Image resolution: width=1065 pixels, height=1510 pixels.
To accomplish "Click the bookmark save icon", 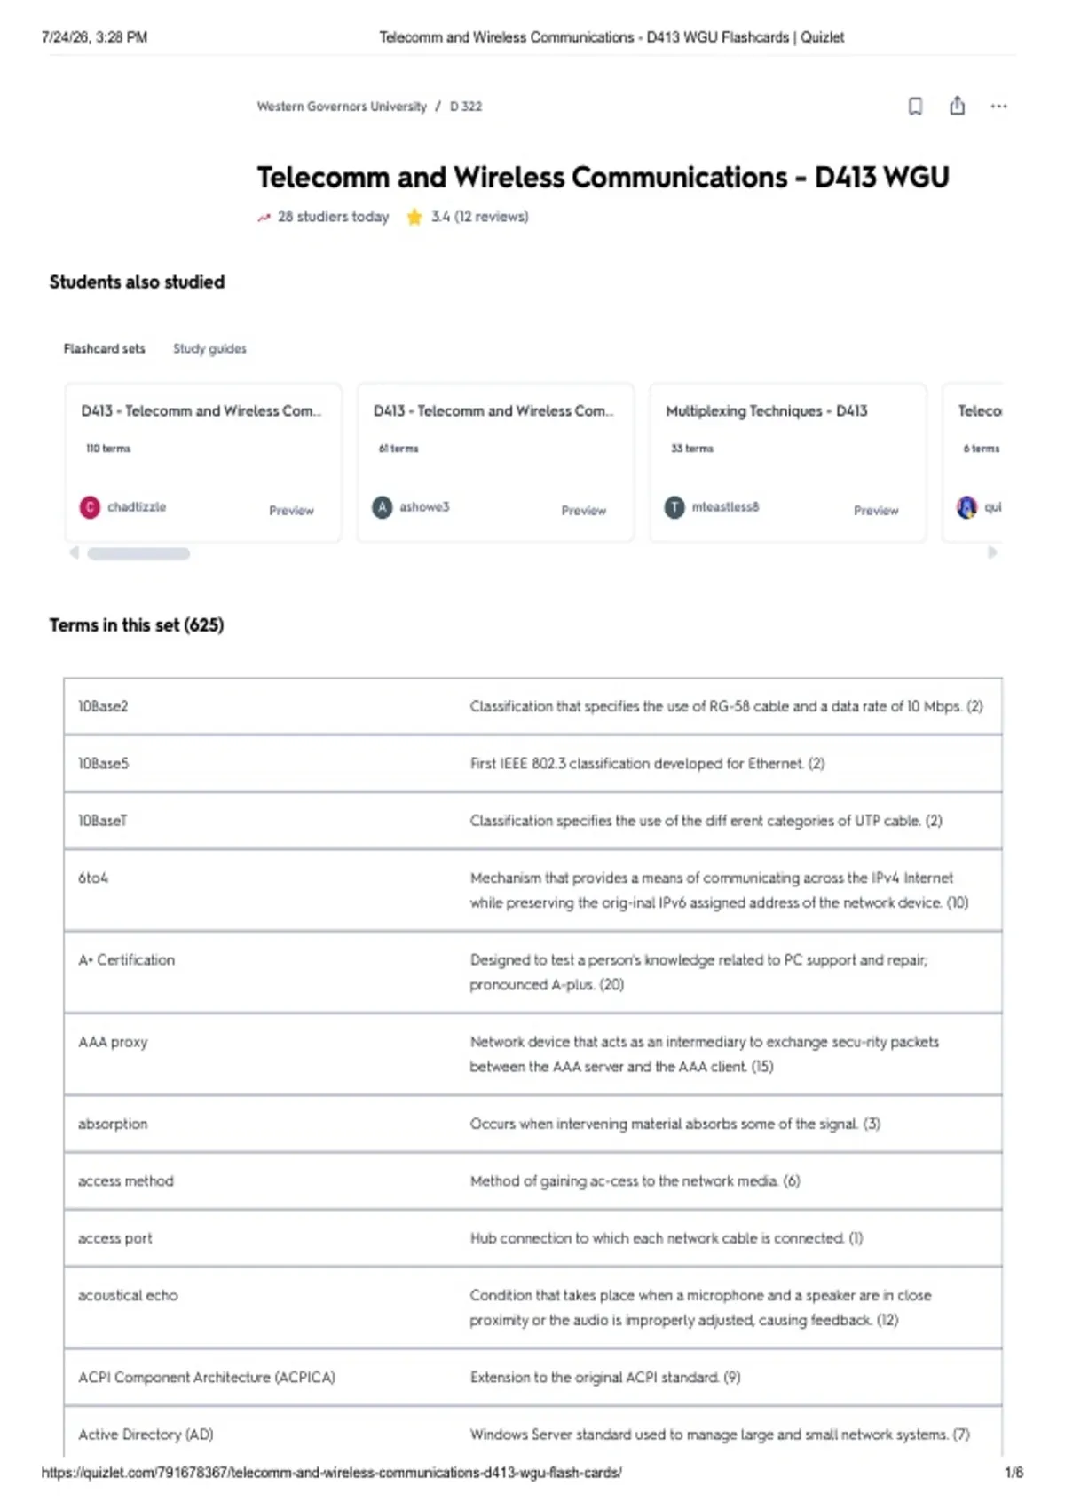I will [x=915, y=107].
